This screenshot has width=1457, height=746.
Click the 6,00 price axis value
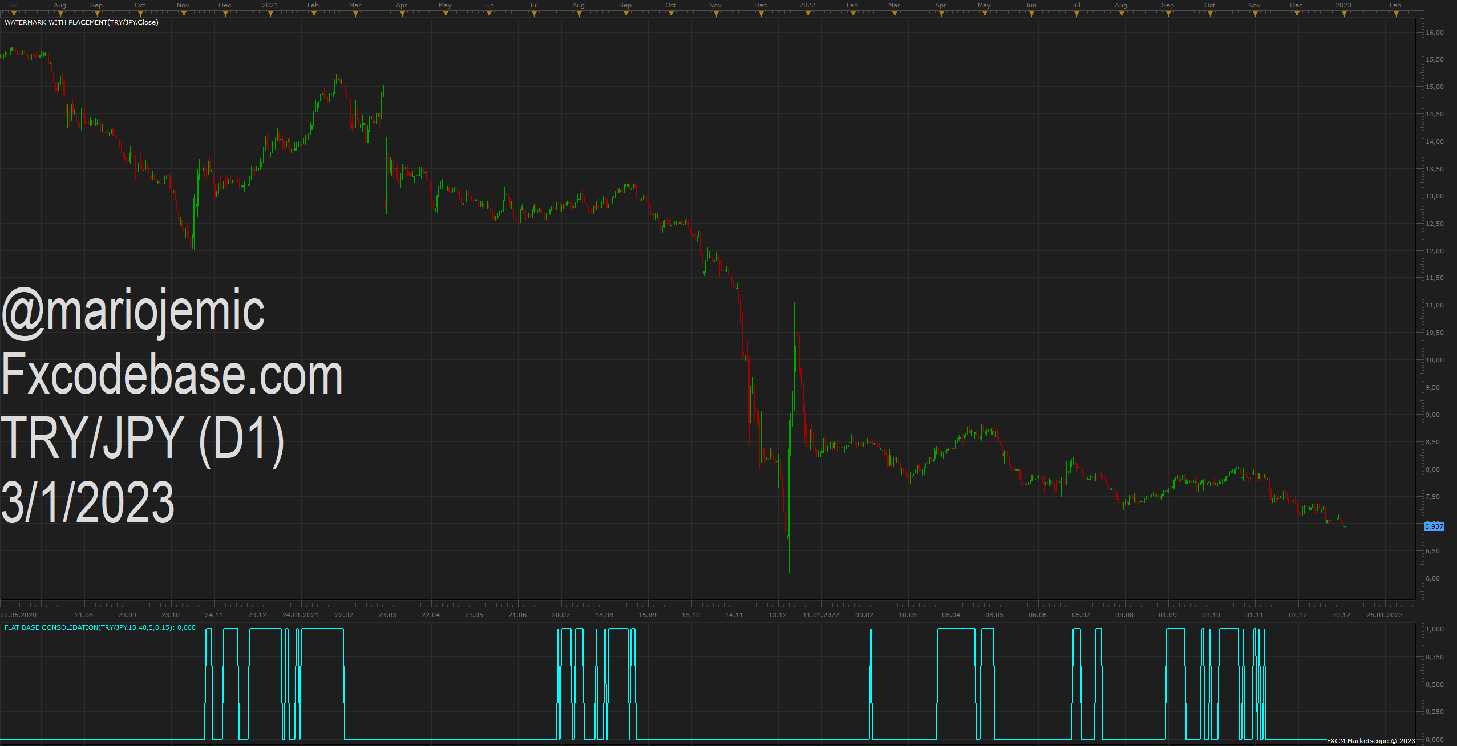[x=1432, y=578]
